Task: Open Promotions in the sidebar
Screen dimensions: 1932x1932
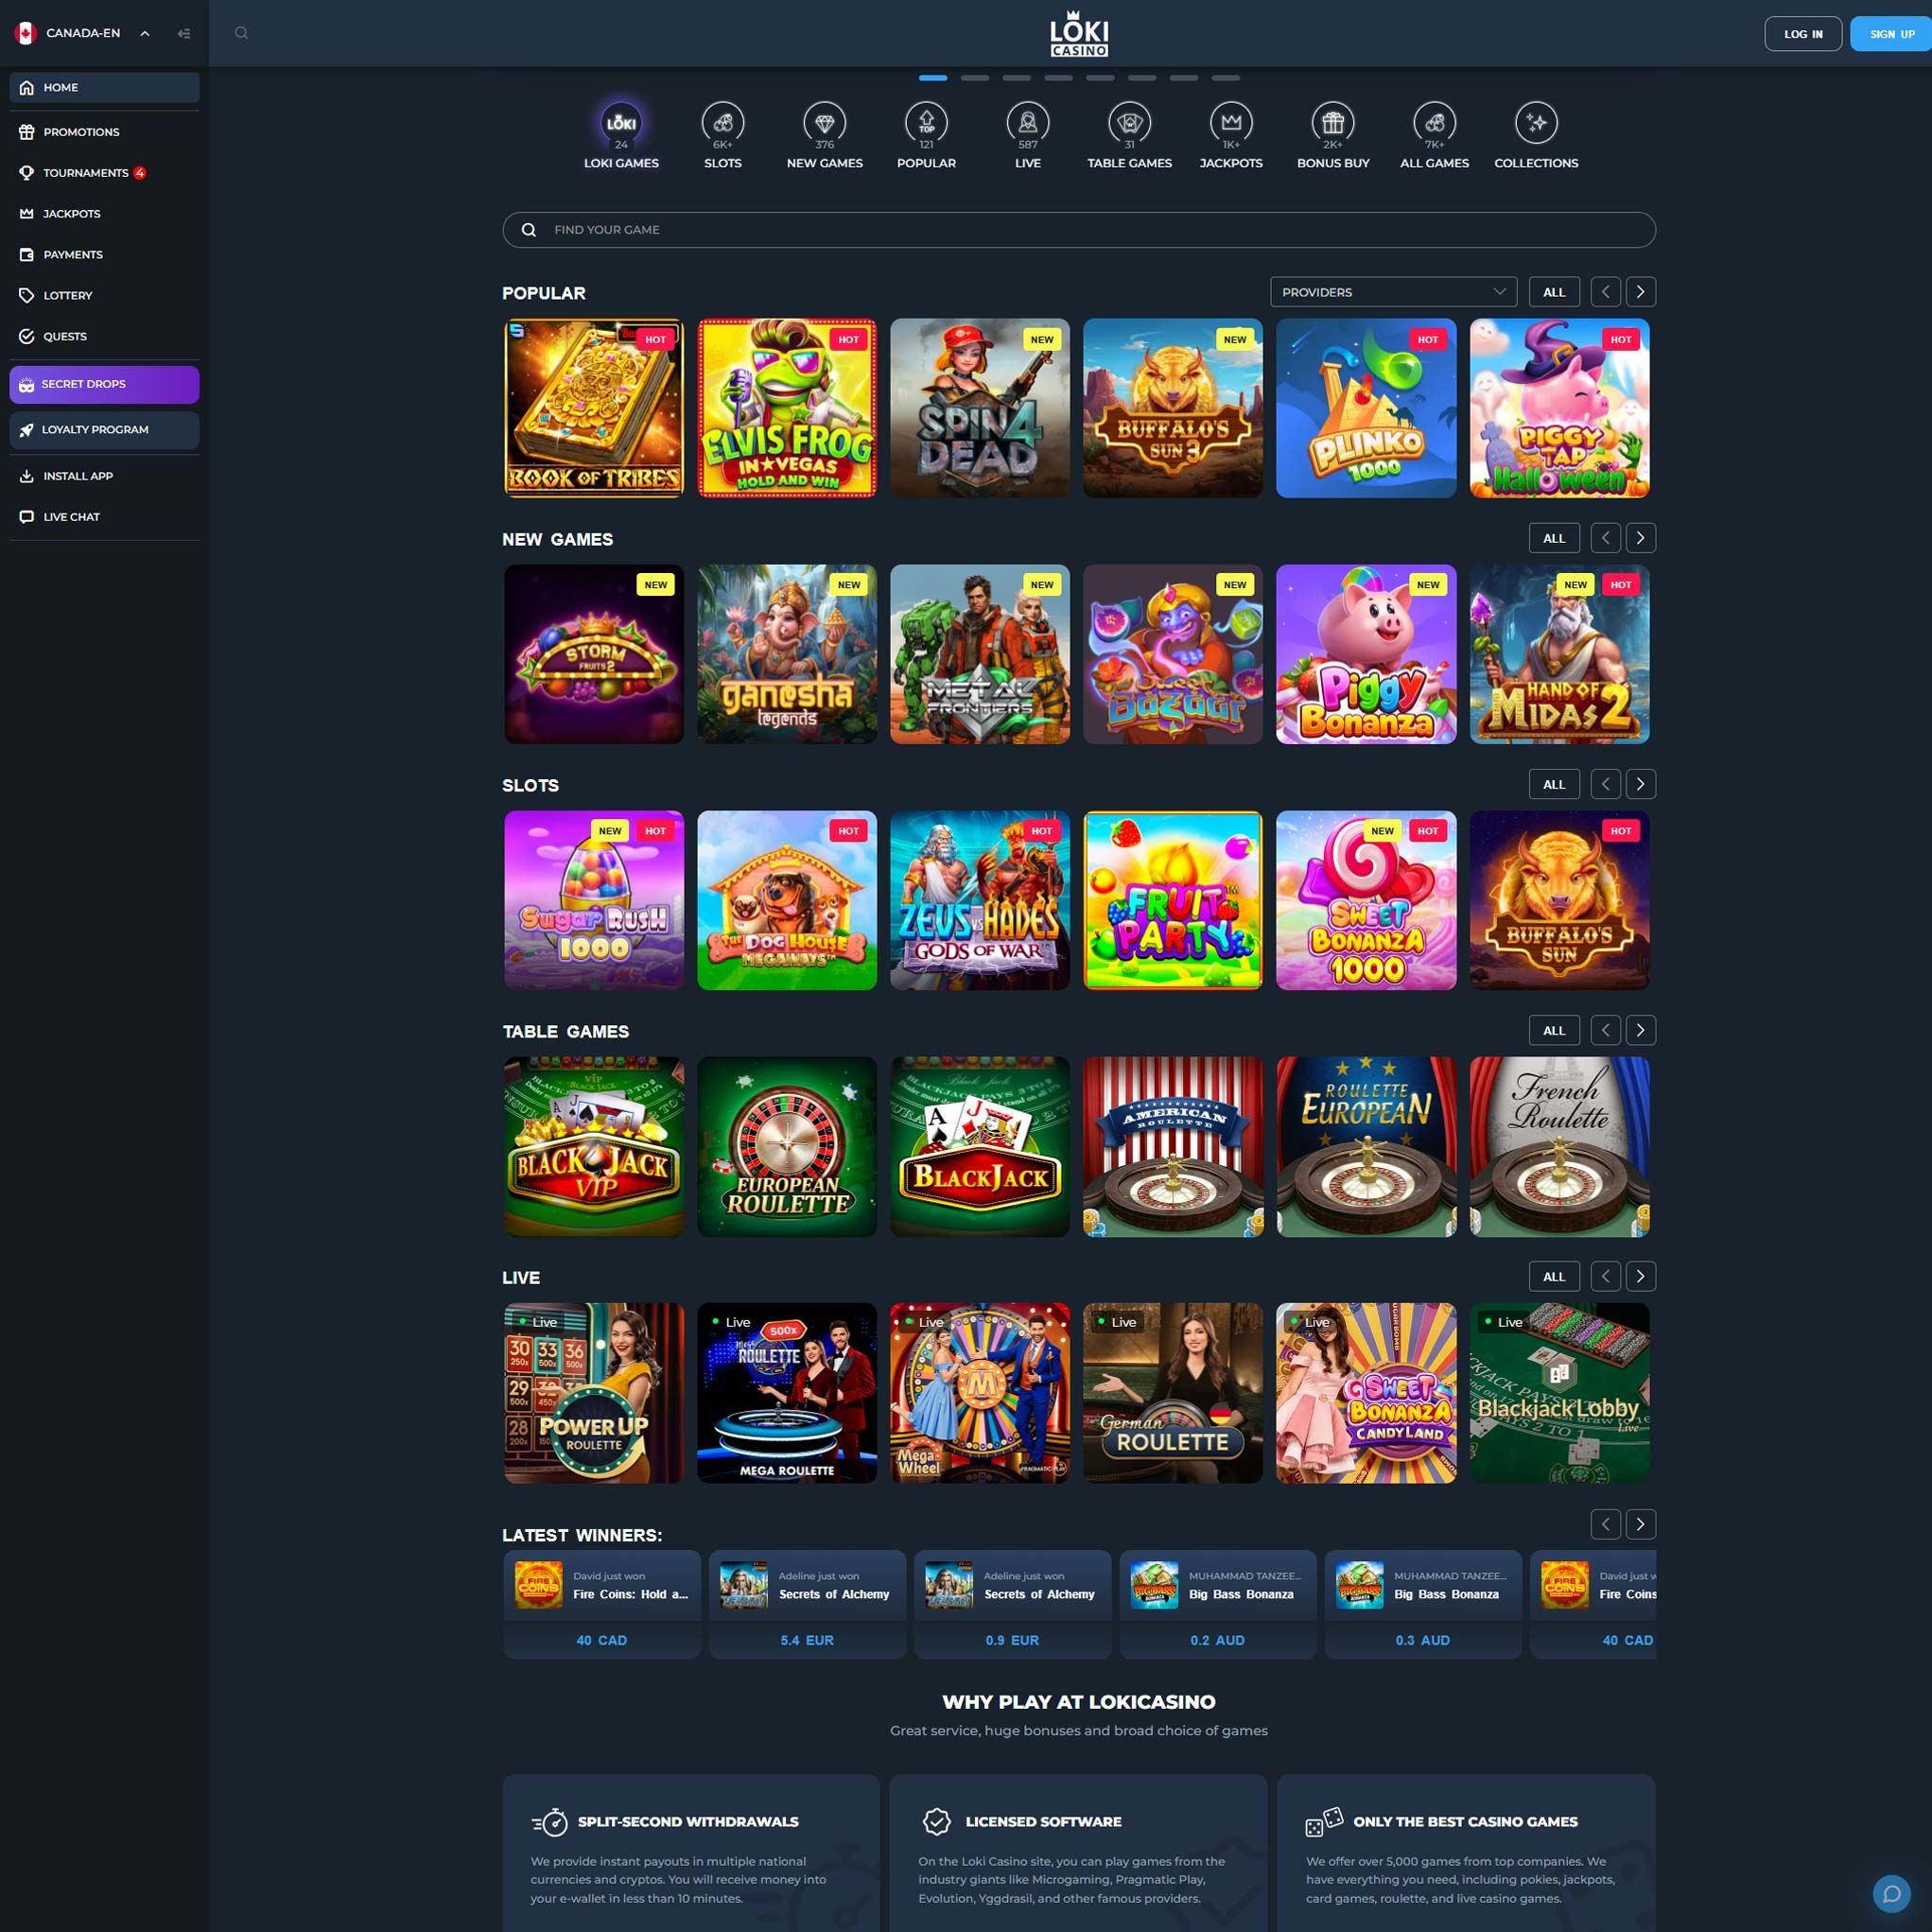Action: click(x=104, y=132)
